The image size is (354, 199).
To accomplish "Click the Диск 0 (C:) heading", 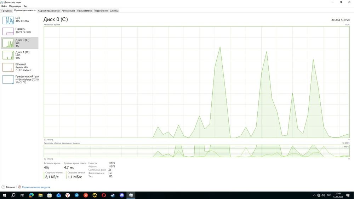I will [x=56, y=19].
